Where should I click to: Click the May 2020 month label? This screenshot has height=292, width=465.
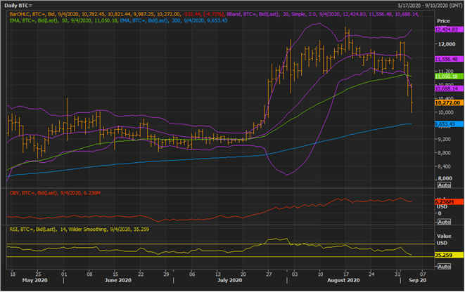pos(34,280)
